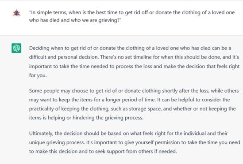
Task: Click the green ChatGPT logo icon
Action: [16, 48]
